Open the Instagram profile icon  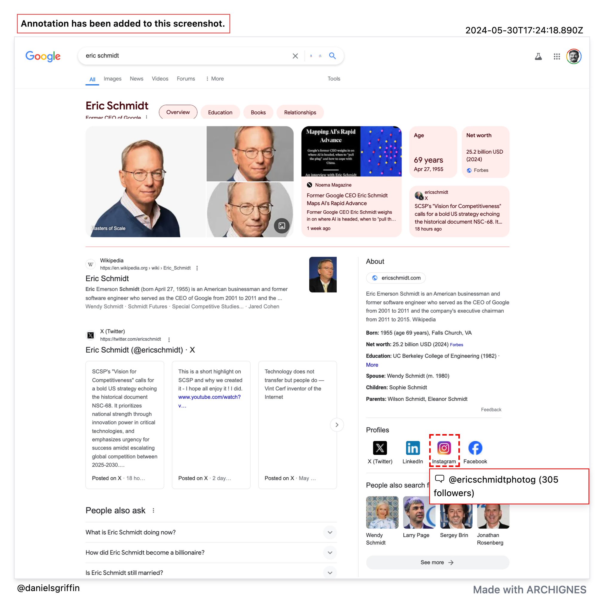pos(444,448)
